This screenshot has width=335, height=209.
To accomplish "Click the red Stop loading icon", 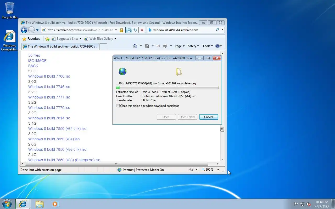I will click(x=142, y=30).
